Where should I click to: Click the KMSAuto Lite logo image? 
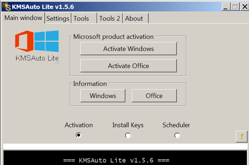(37, 46)
